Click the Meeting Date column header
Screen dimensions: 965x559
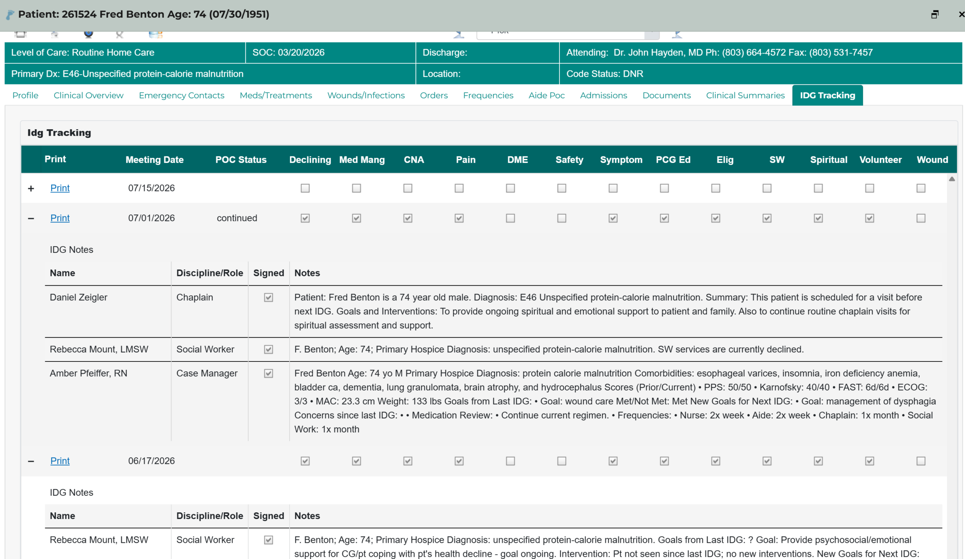(x=155, y=160)
